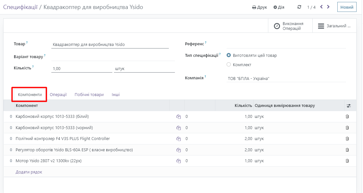The width and height of the screenshot is (363, 193).
Task: Click the Додати рядок link
Action: tap(29, 172)
